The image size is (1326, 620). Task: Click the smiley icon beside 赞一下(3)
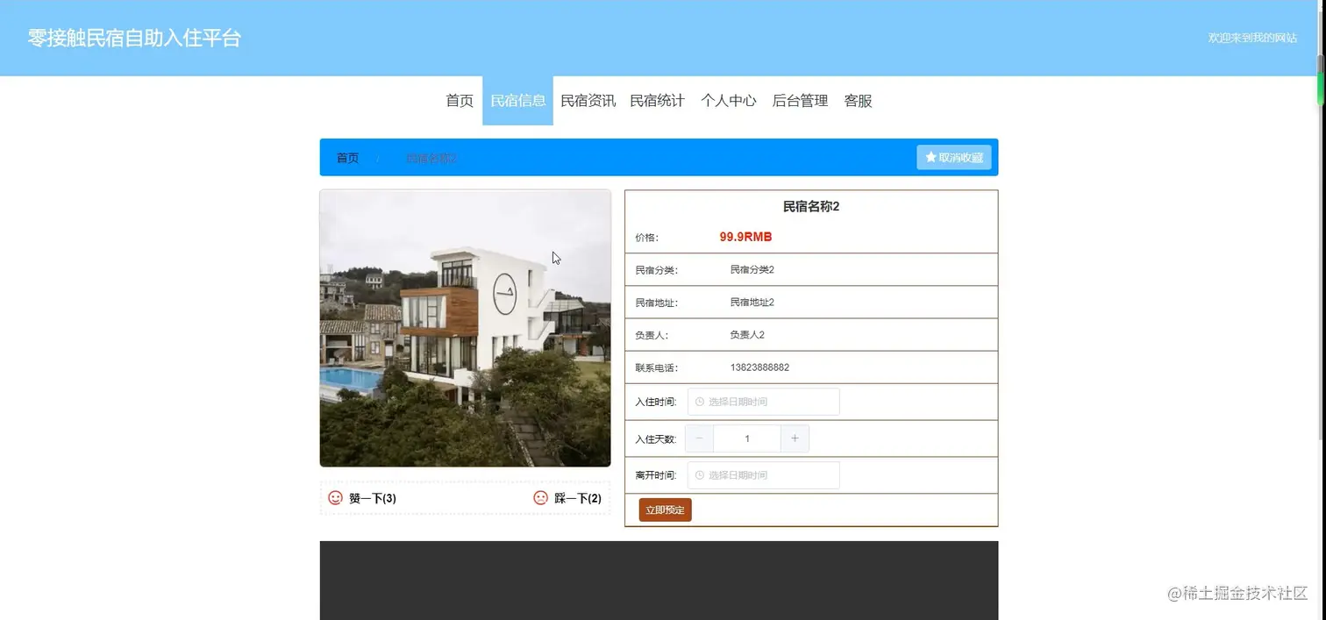click(334, 497)
